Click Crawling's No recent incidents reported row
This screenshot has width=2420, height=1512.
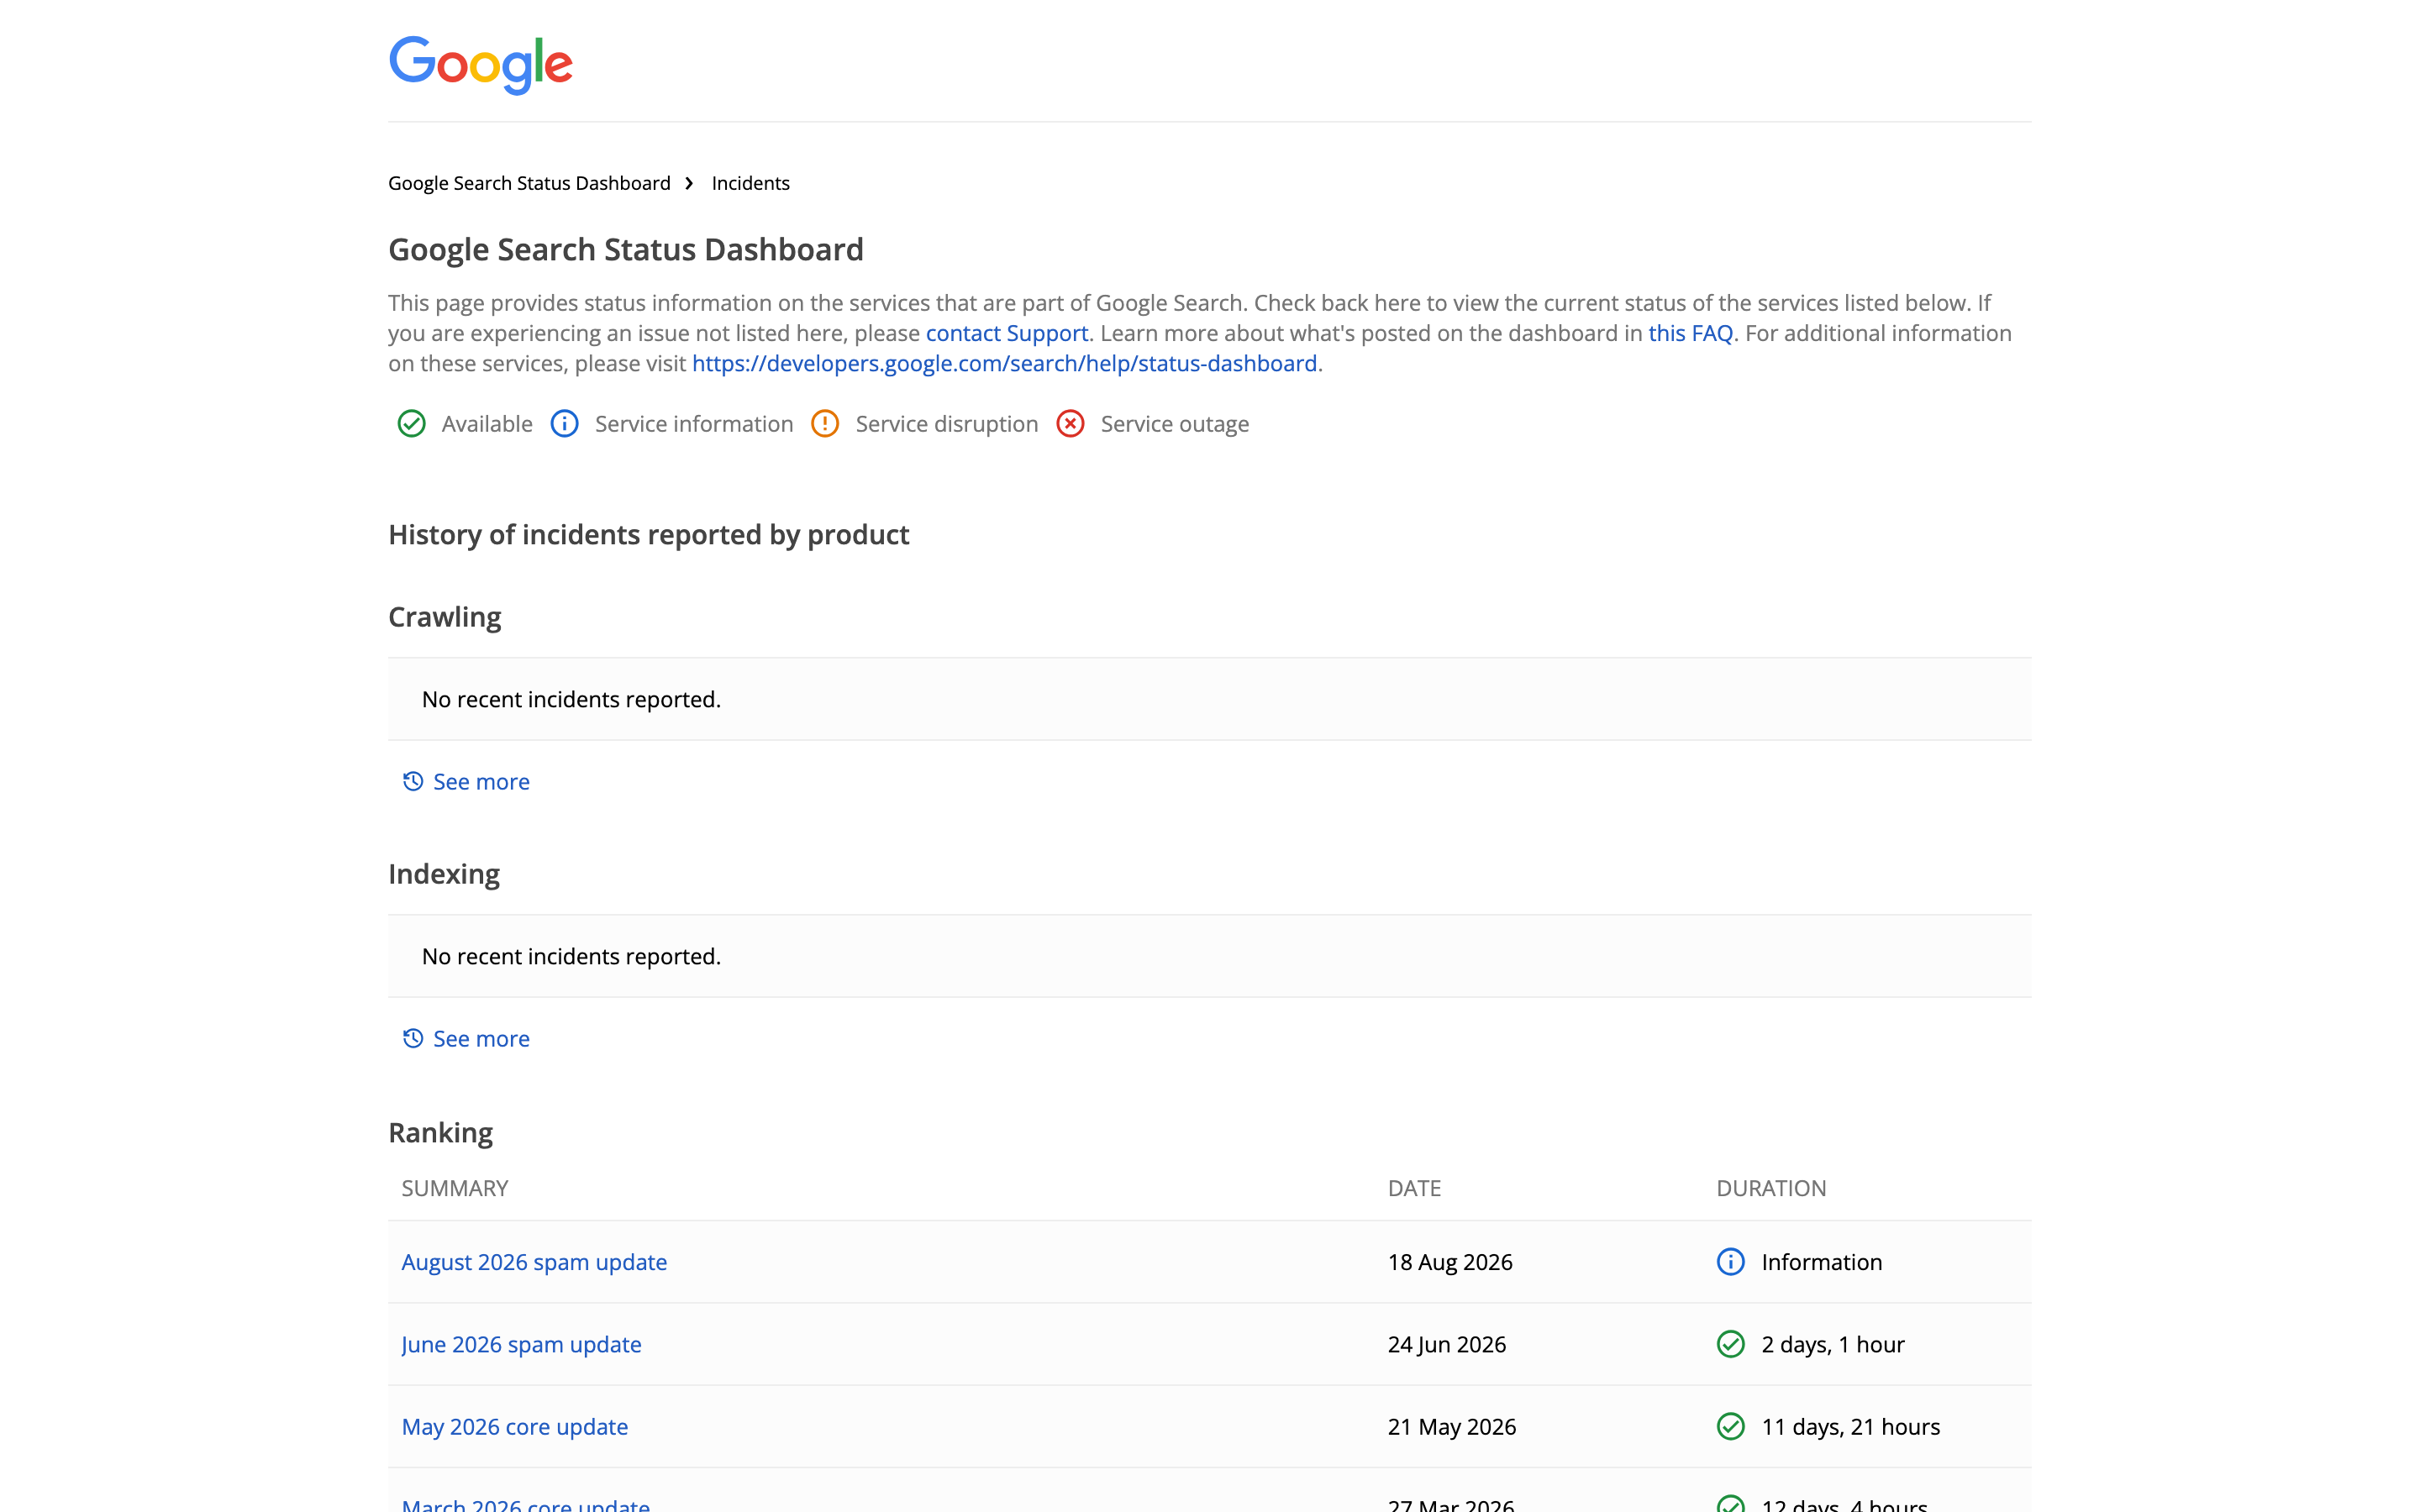tap(1210, 699)
